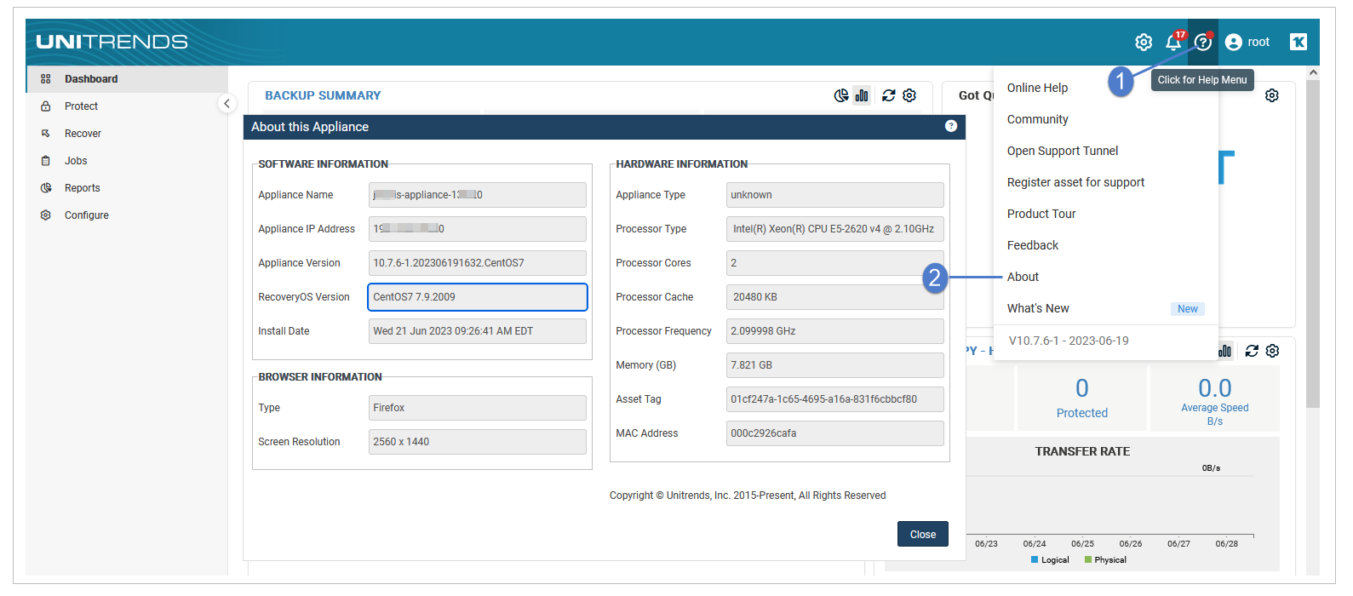Open the root user account menu
1353x596 pixels.
tap(1247, 42)
